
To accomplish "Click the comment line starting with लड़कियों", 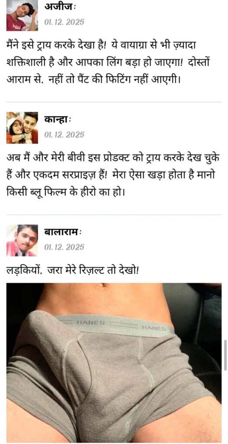I will point(72,270).
